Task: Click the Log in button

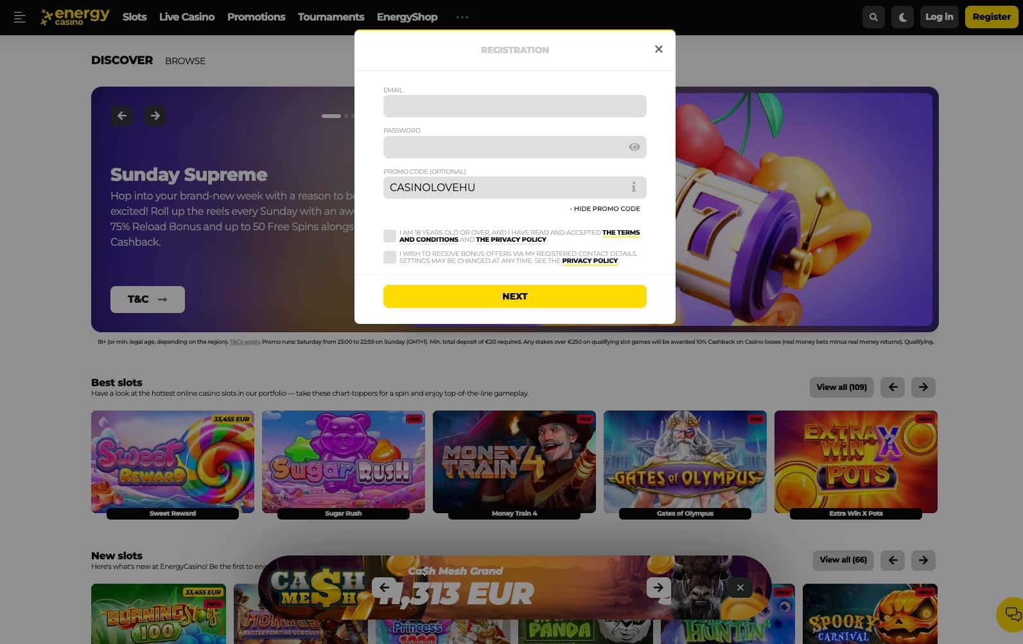Action: (940, 17)
